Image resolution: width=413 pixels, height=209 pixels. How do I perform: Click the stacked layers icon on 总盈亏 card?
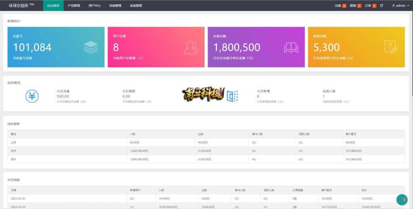click(91, 47)
